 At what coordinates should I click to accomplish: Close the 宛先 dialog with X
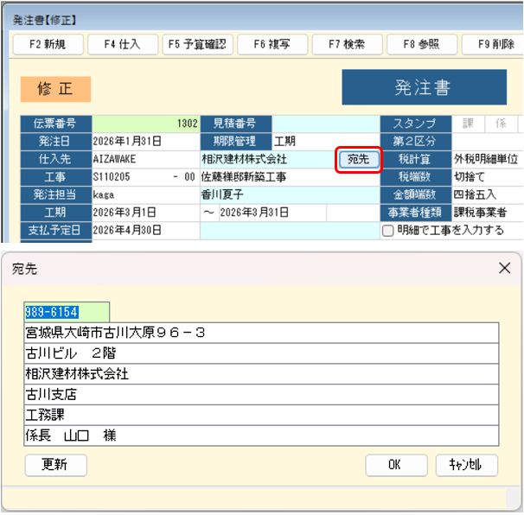[x=504, y=268]
